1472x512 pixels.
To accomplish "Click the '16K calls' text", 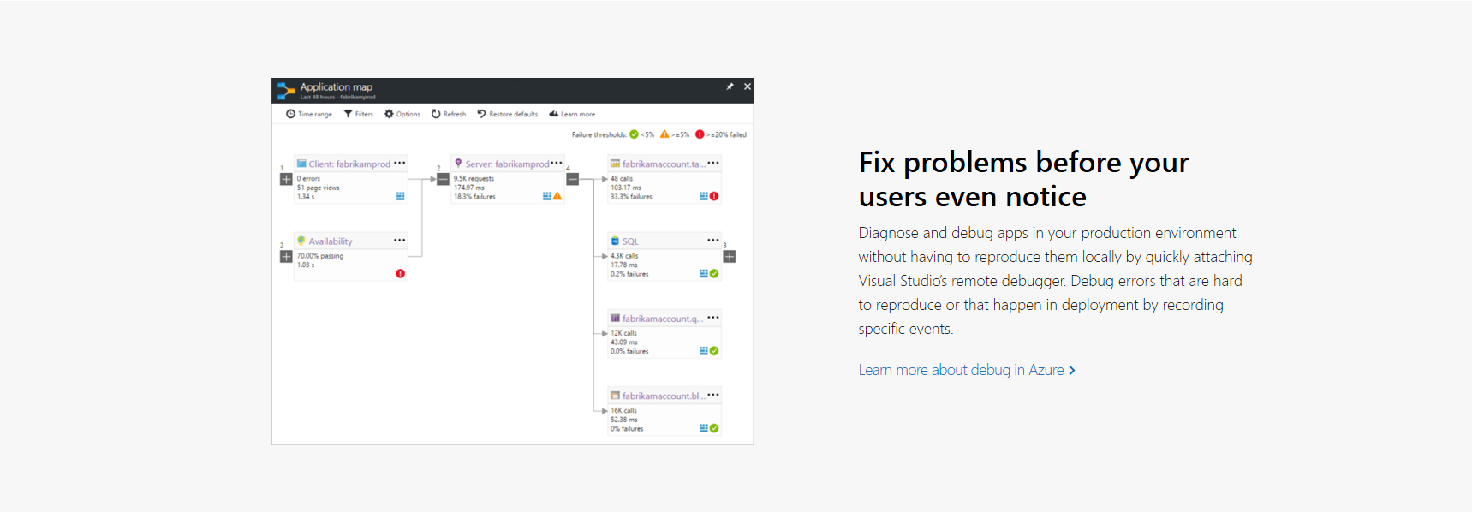I will pyautogui.click(x=623, y=410).
